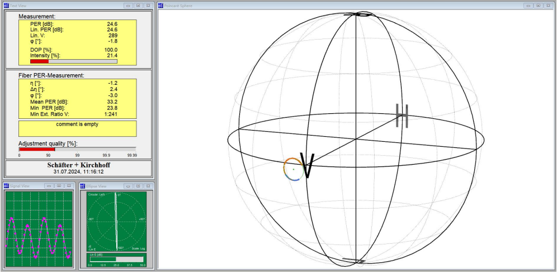This screenshot has height=274, width=557.
Task: Click the Lin E dB bar in Ellipse View
Action: tap(117, 259)
